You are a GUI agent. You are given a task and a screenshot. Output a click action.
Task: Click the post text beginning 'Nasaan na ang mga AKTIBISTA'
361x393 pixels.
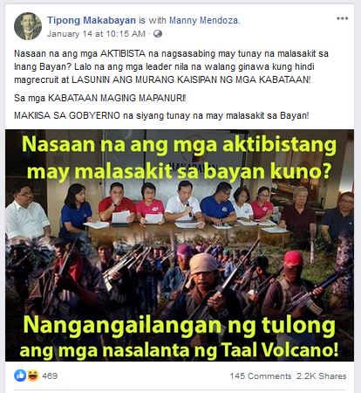coord(171,66)
